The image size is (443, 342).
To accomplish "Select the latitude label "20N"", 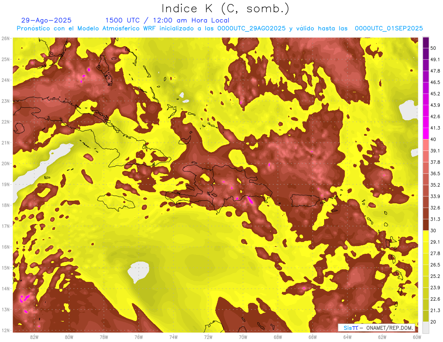I will click(6, 163).
